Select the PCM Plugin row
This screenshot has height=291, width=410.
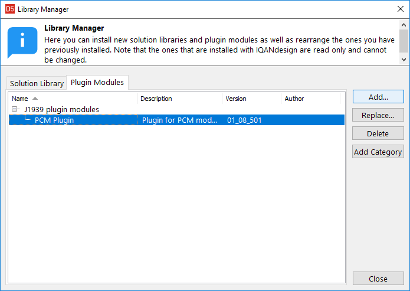(176, 120)
